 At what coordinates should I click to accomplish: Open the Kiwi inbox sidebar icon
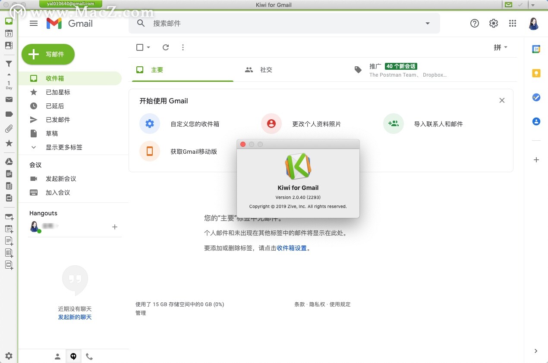click(9, 21)
